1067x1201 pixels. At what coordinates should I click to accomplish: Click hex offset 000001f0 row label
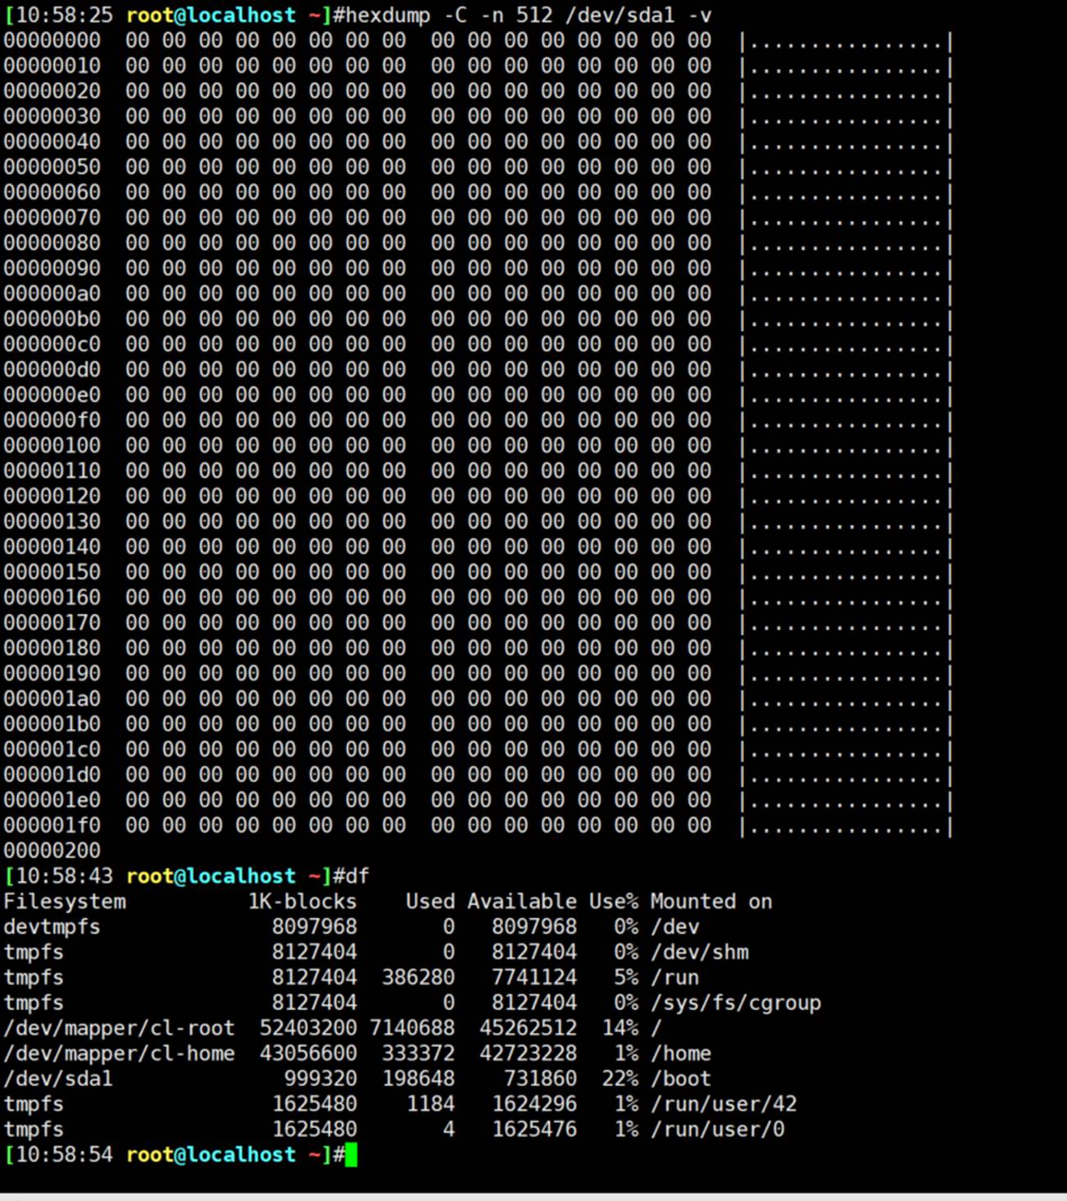(x=52, y=826)
